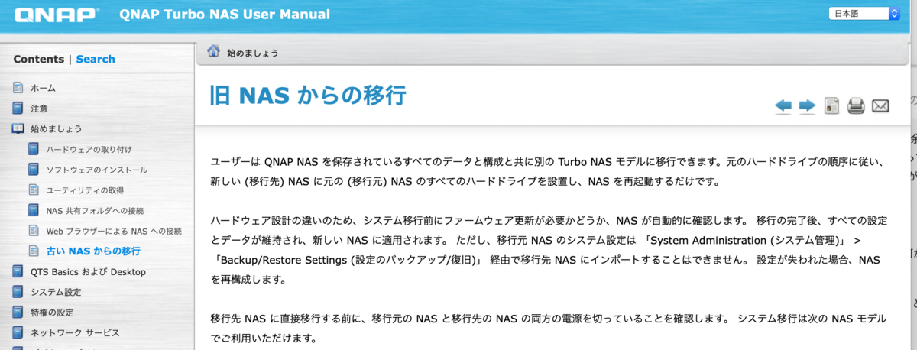Click the home icon in breadcrumb bar
The height and width of the screenshot is (350, 917).
click(214, 53)
